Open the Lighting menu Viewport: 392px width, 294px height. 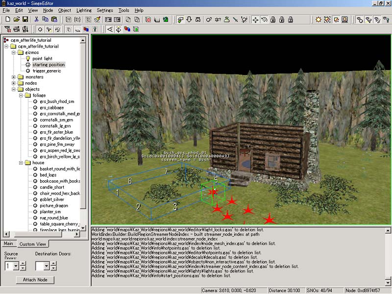tap(84, 10)
